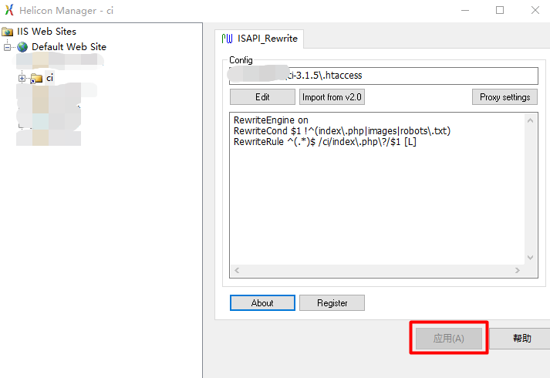Screen dimensions: 550x378
Task: Select the ci tree item label
Action: click(x=49, y=78)
